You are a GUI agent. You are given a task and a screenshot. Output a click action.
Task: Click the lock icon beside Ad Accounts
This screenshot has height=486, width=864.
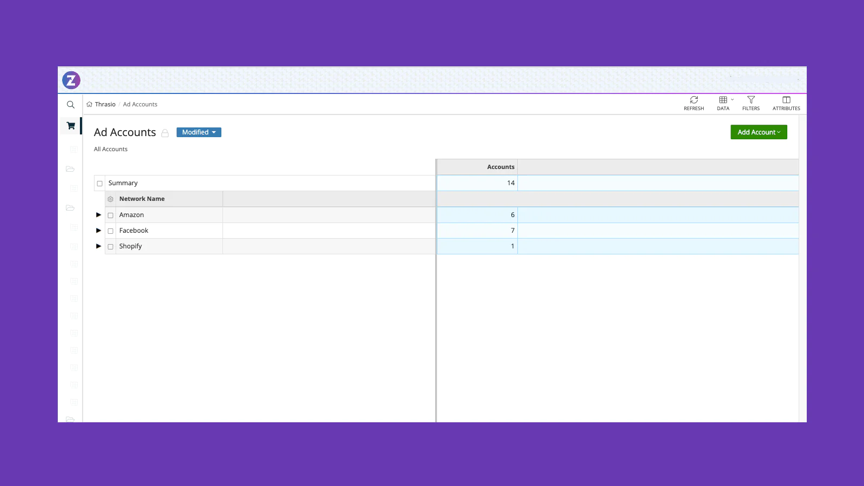click(165, 133)
